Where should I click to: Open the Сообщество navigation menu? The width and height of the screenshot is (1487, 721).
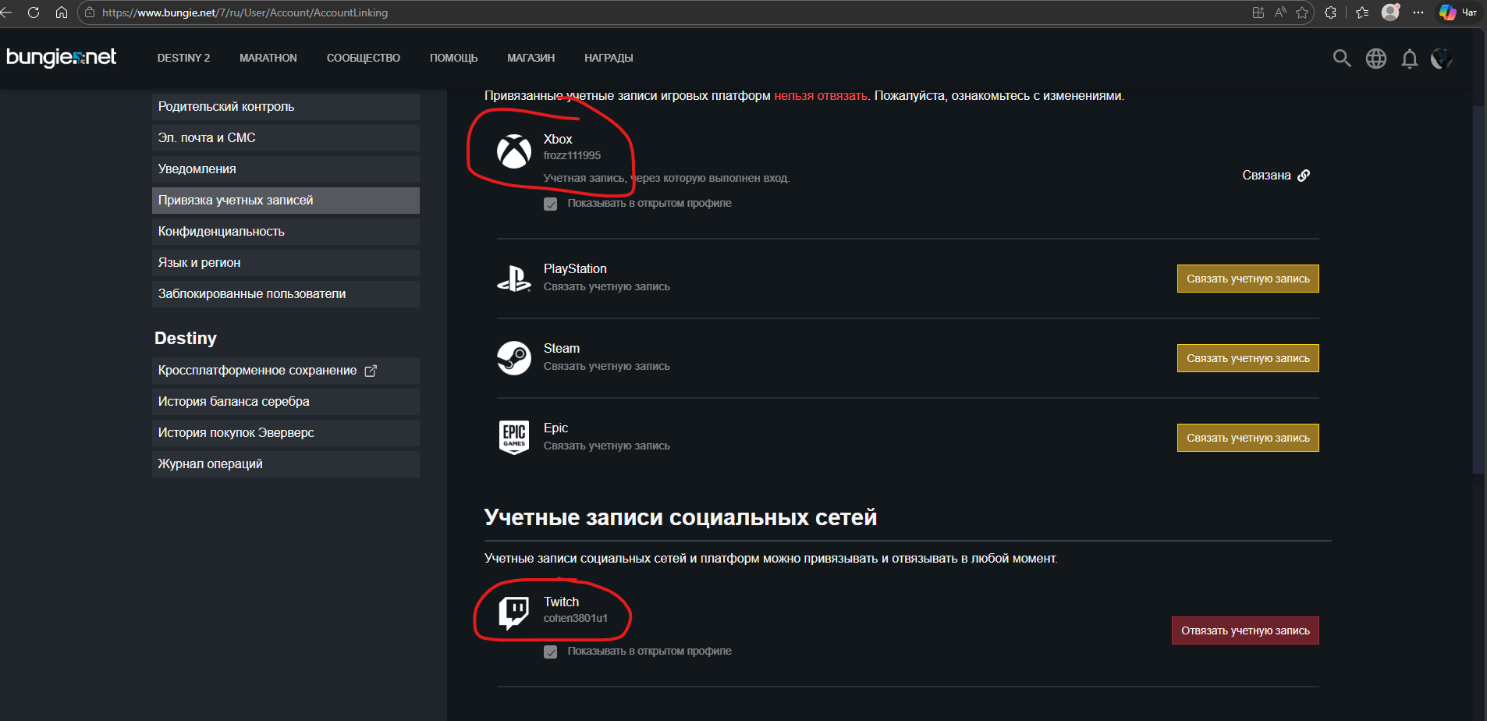point(363,58)
